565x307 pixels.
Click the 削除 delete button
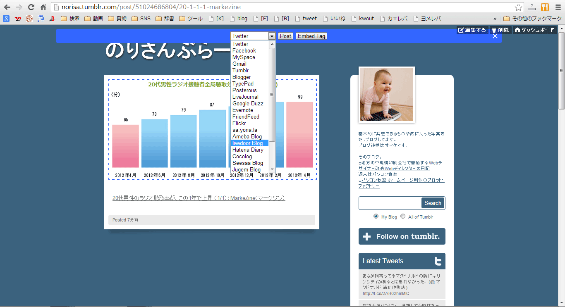click(500, 30)
